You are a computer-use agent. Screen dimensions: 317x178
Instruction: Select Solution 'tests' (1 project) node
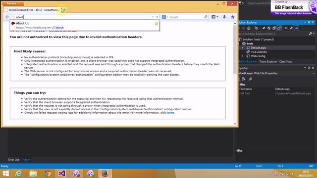click(x=258, y=40)
